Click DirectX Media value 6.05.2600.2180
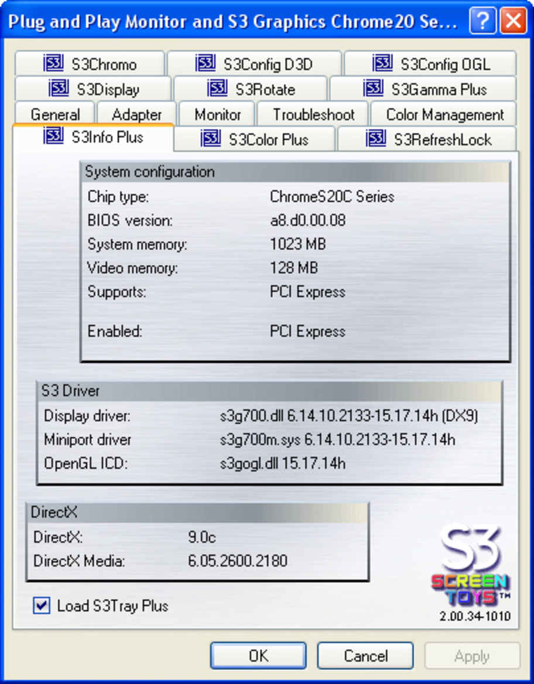 coord(238,560)
